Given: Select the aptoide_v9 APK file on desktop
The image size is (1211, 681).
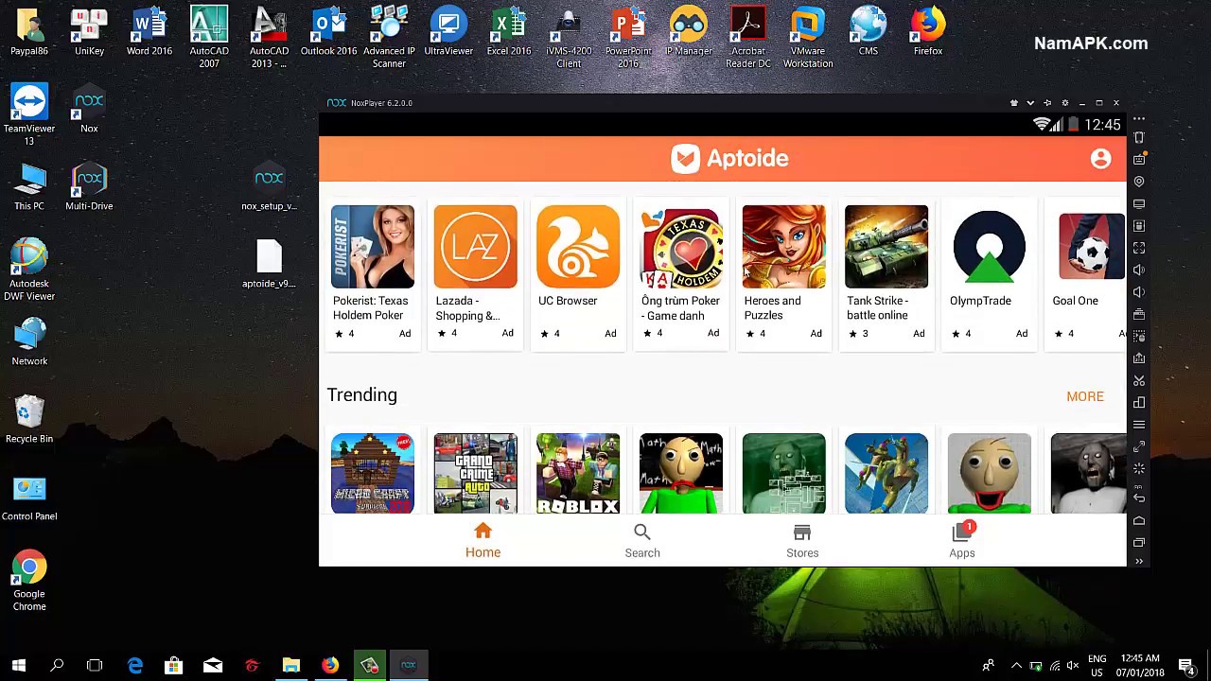Looking at the screenshot, I should (x=269, y=265).
